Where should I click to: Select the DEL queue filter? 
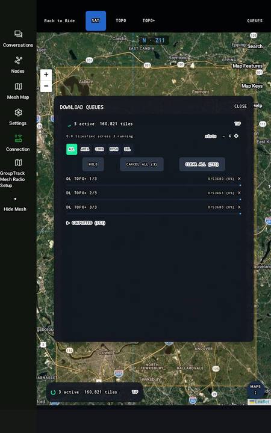click(x=127, y=149)
